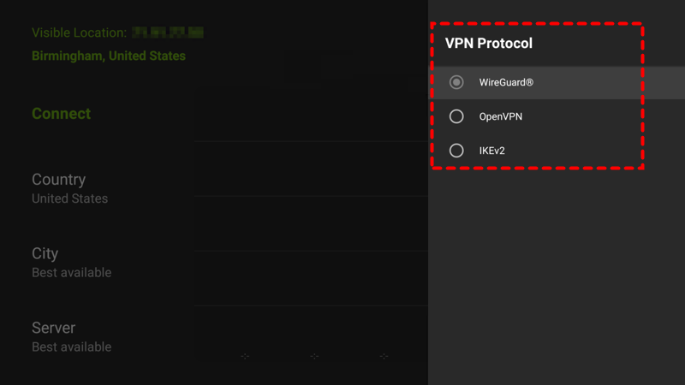
Task: Click the United States value under Country
Action: pos(69,198)
